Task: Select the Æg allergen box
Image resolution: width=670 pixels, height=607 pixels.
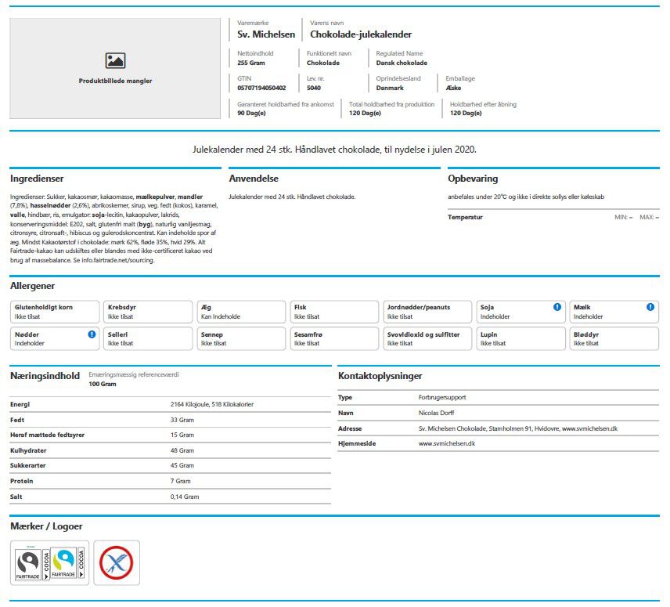Action: 241,312
